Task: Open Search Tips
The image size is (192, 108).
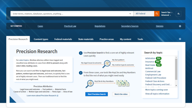Action: [x=166, y=12]
